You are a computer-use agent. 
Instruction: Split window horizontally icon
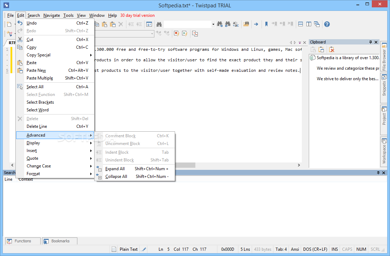(x=300, y=24)
